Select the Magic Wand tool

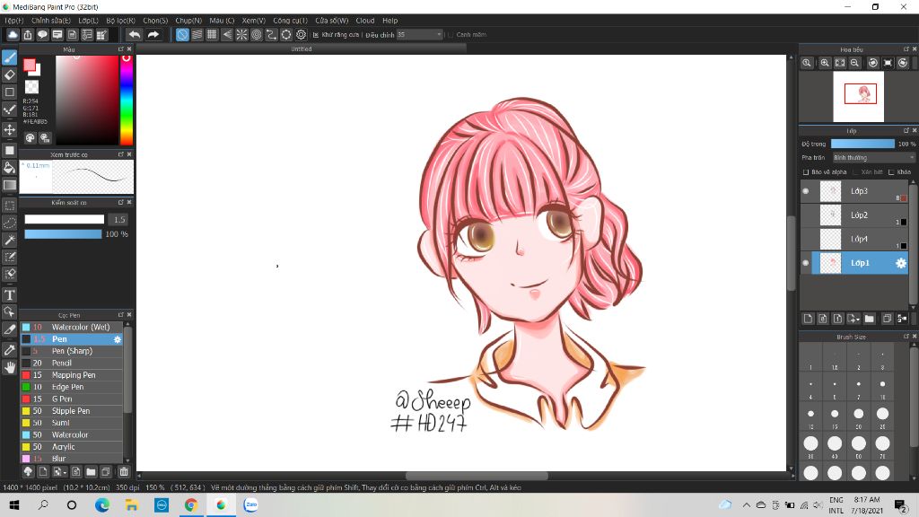pyautogui.click(x=9, y=240)
